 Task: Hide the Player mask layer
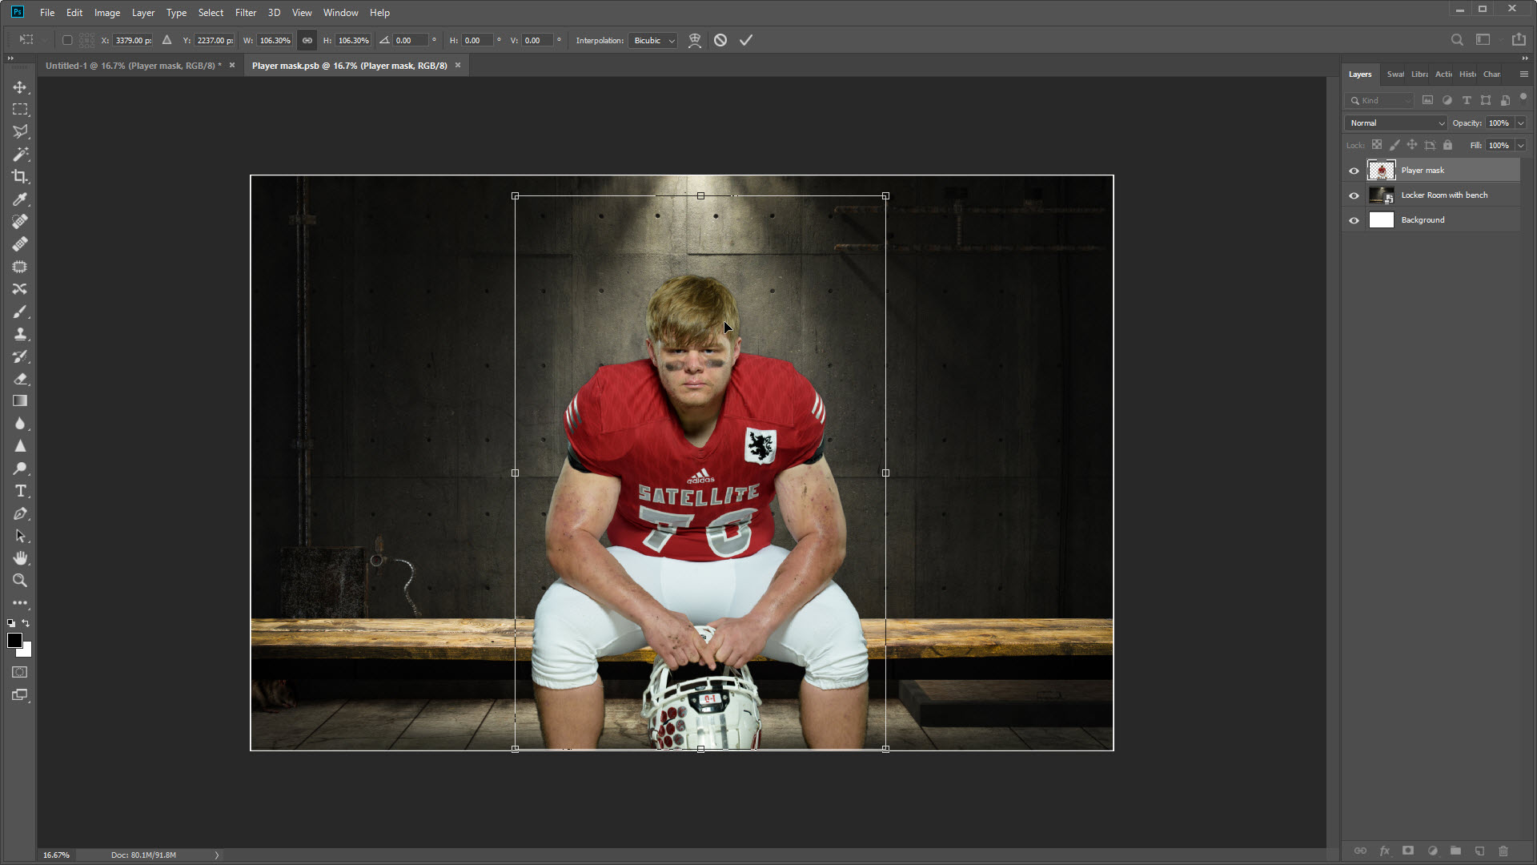coord(1354,171)
